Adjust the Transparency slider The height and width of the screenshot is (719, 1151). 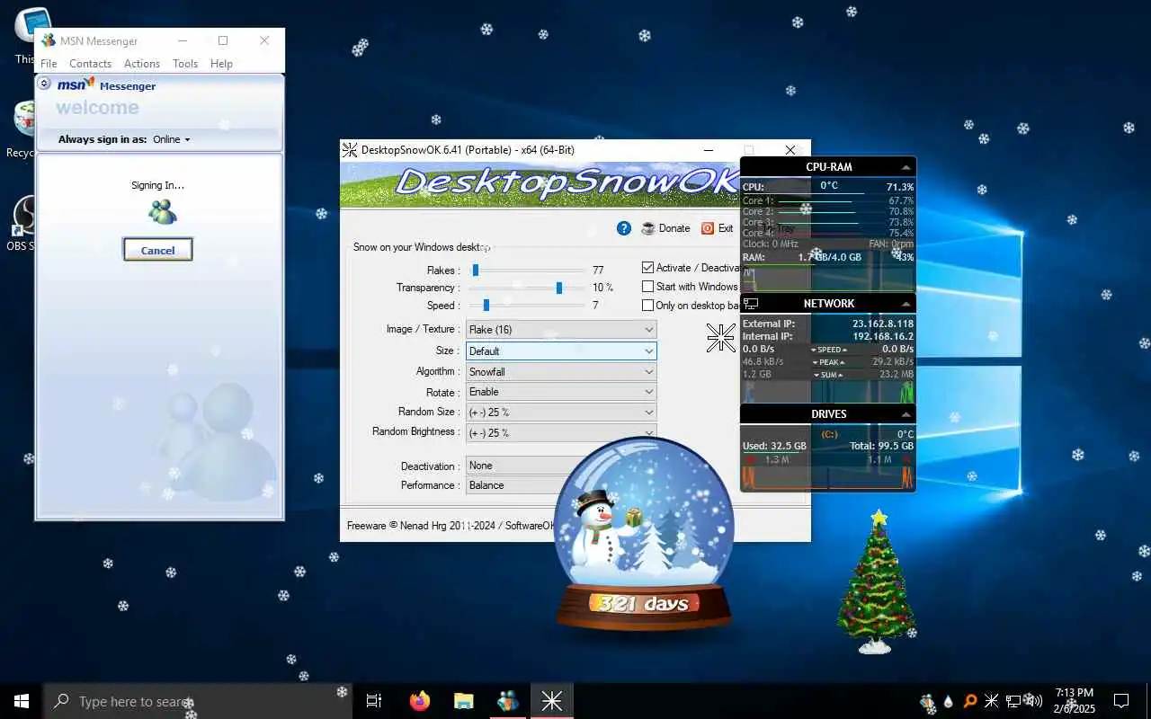click(x=525, y=288)
